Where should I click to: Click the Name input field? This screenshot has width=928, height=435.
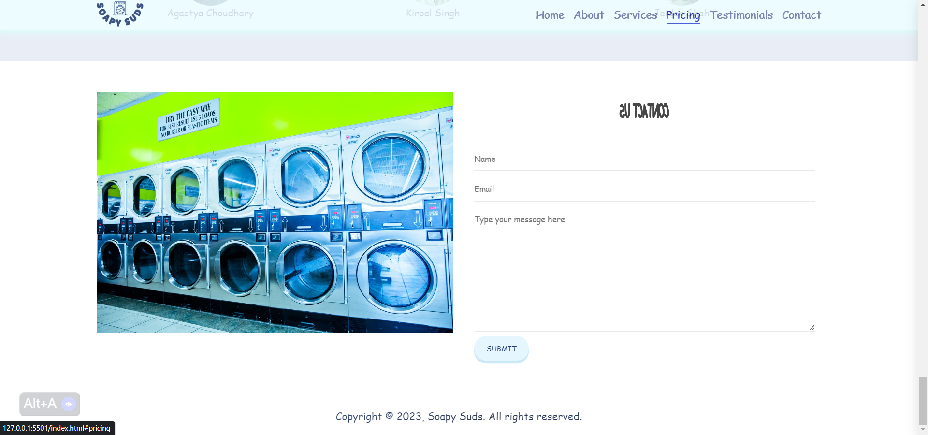pos(644,159)
